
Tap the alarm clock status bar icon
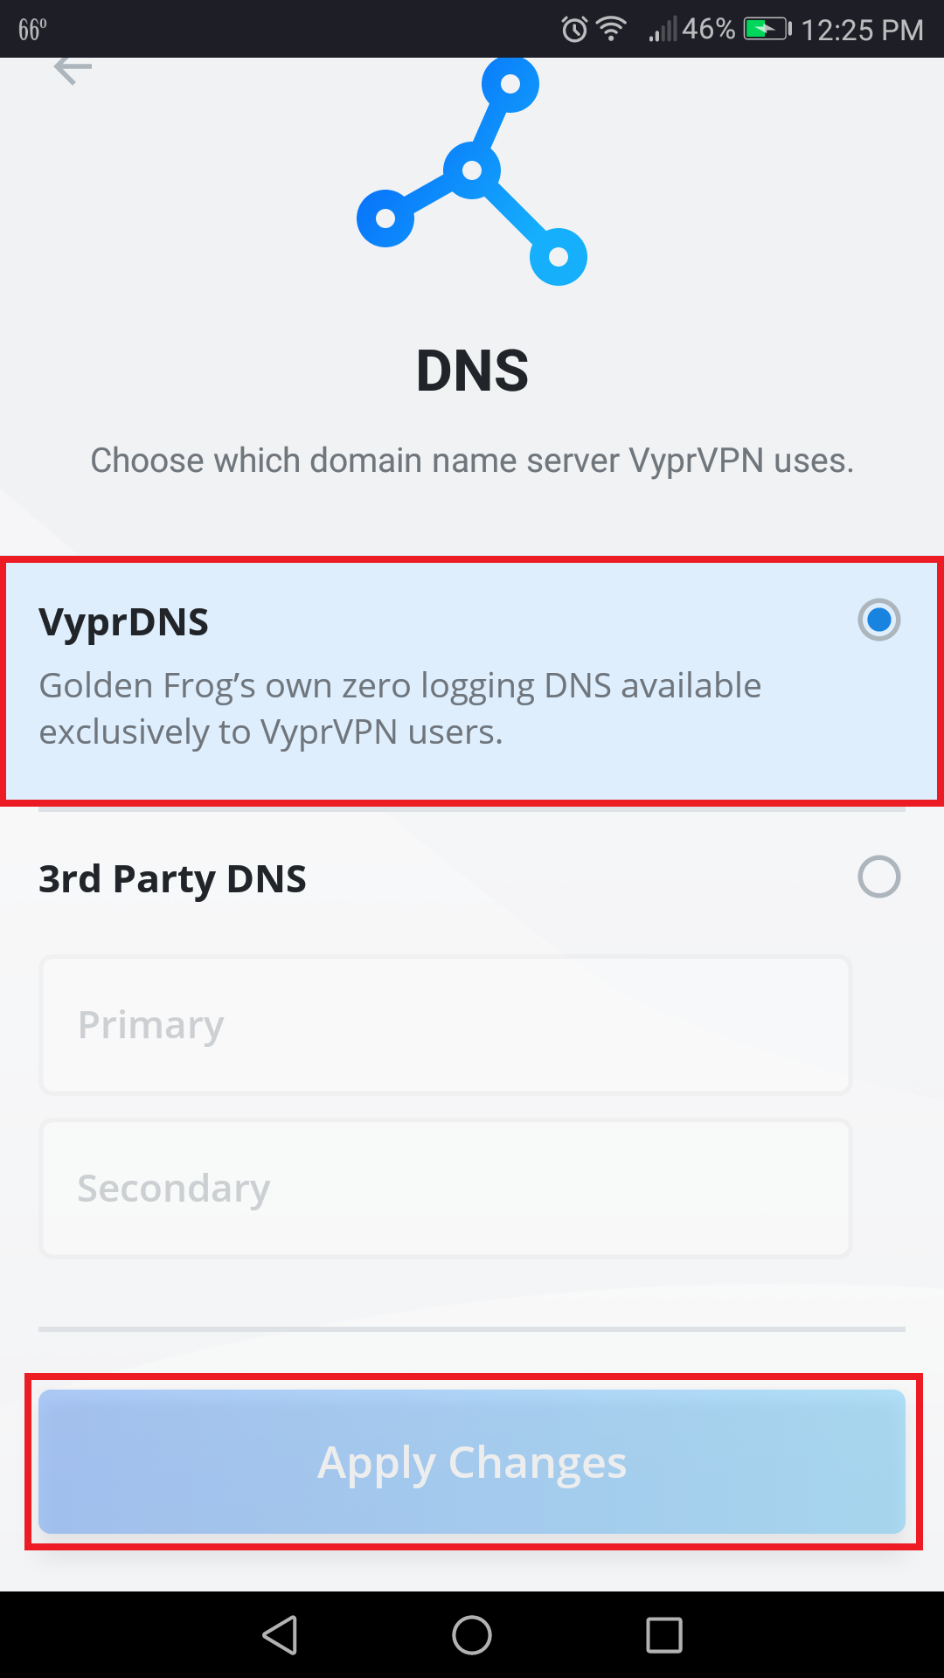click(574, 29)
